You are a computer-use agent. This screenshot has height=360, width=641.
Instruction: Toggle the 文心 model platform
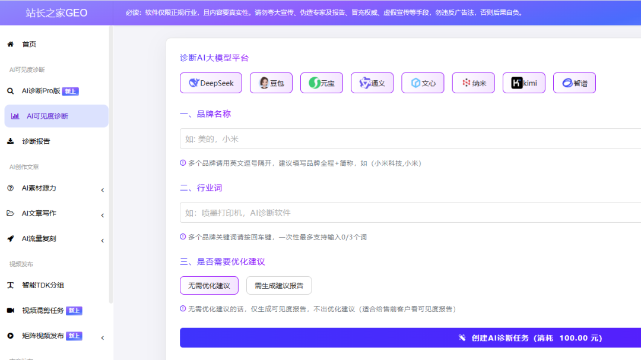[x=423, y=83]
